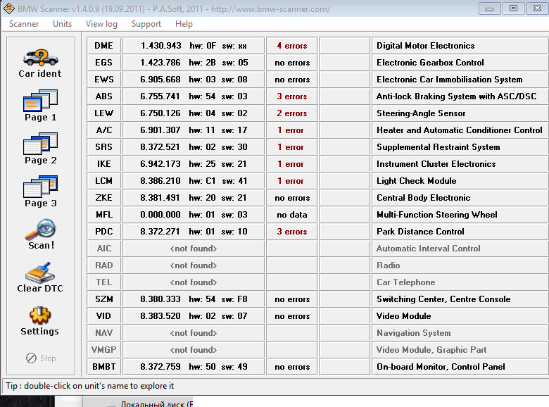Click '1 error' in the IKE row

[x=292, y=163]
